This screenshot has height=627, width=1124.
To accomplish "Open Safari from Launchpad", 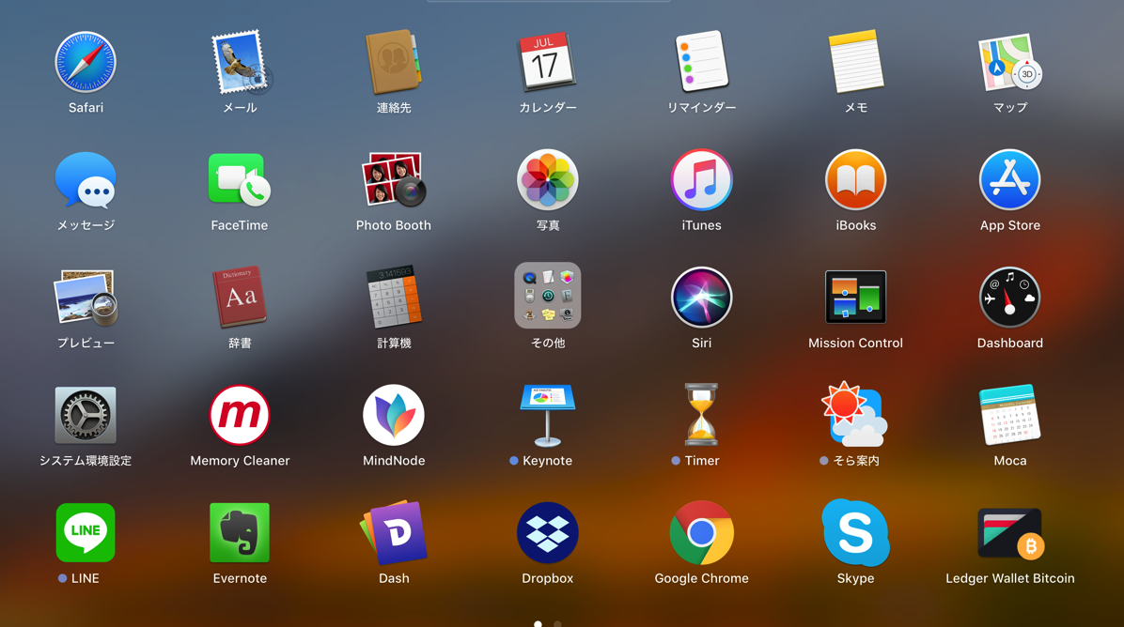I will pos(86,62).
